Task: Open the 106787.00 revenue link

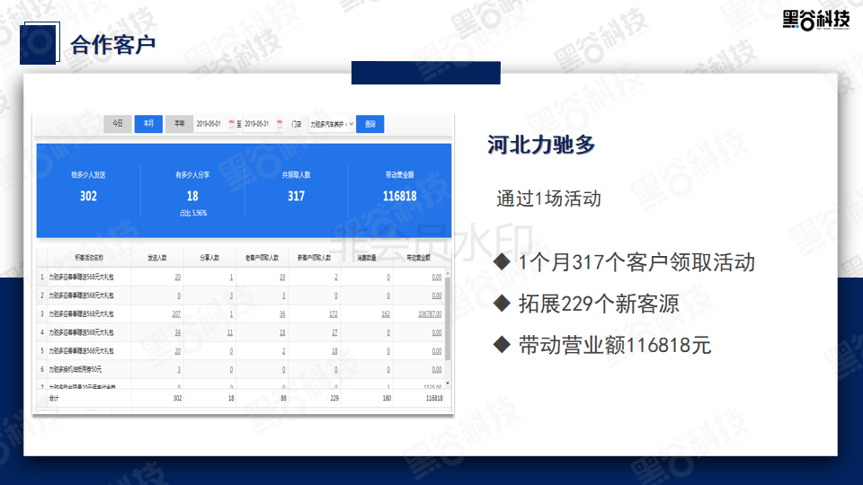Action: click(x=430, y=314)
